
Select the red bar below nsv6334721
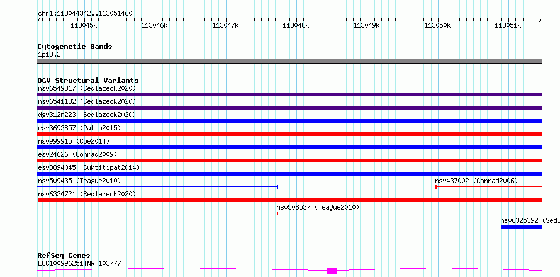(x=289, y=200)
